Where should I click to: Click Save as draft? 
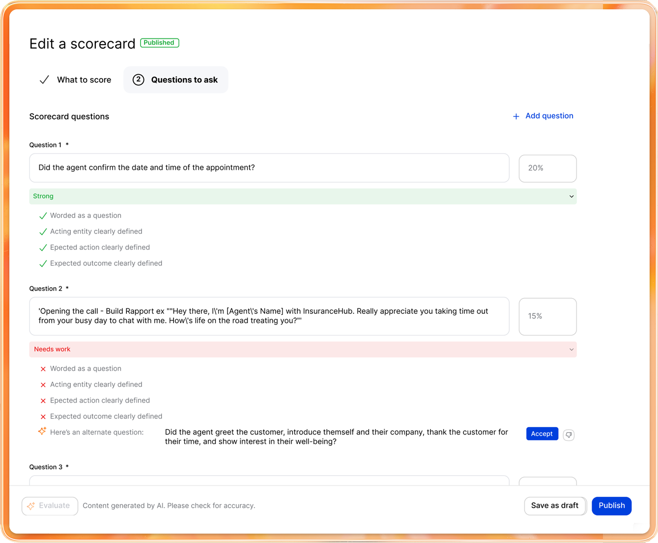pos(554,506)
